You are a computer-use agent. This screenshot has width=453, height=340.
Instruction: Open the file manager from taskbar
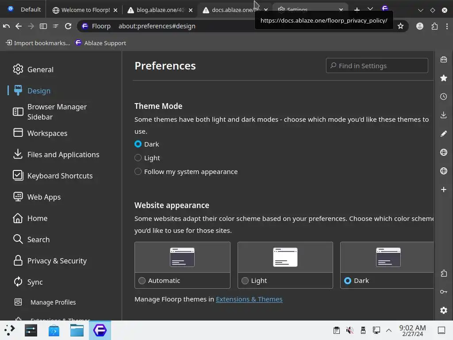point(77,330)
